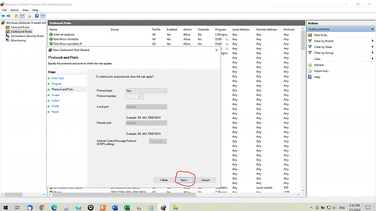The image size is (376, 211).
Task: Click Refresh in the Actions pane
Action: click(x=319, y=65)
